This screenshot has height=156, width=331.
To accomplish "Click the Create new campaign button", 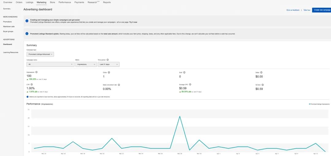I will 321,10.
